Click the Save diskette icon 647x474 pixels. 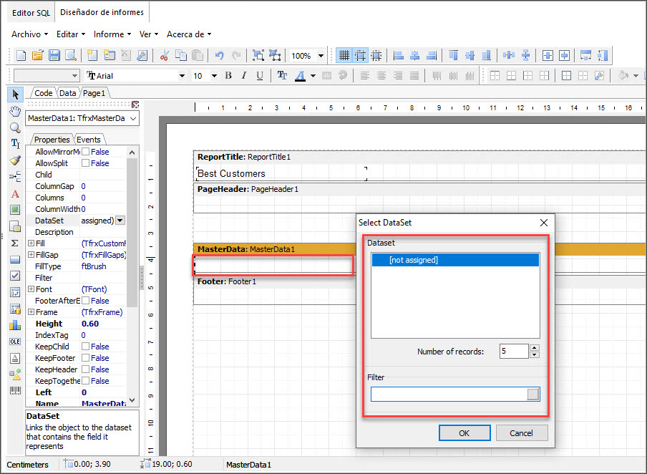54,55
